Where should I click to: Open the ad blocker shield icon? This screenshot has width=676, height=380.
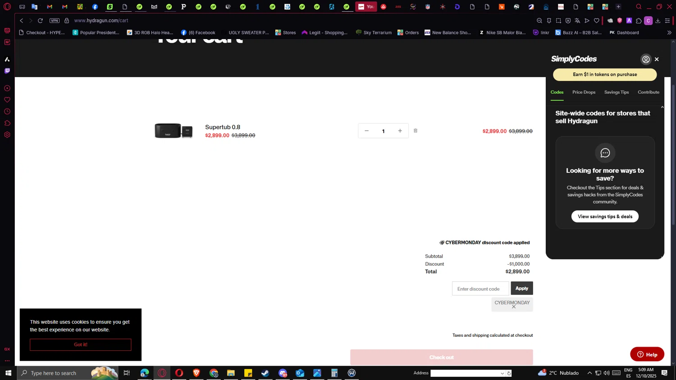[568, 21]
